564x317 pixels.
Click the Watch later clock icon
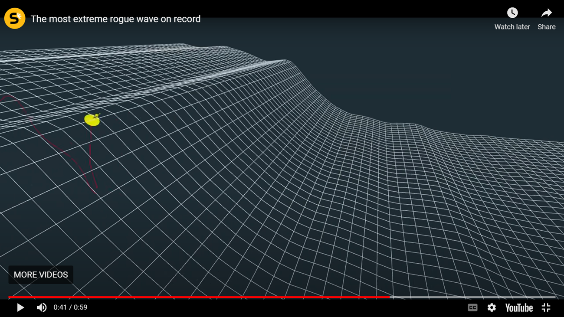pyautogui.click(x=512, y=13)
